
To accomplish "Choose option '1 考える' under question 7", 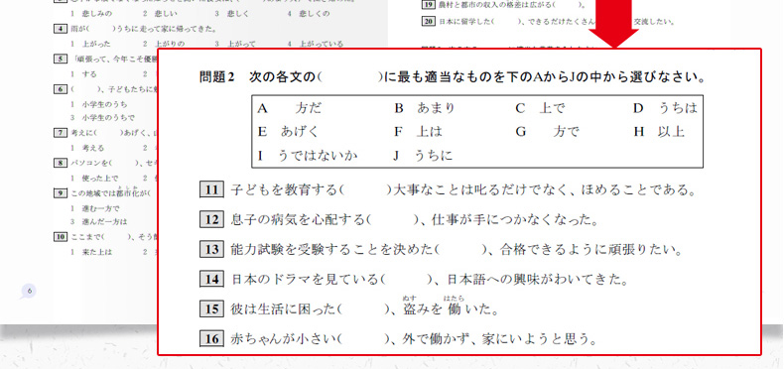I will (x=87, y=148).
